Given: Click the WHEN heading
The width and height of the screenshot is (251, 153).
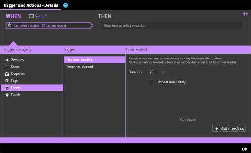Looking at the screenshot, I should pos(13,16).
